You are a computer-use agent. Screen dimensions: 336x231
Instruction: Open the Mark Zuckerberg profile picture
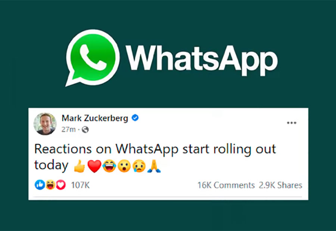coord(45,124)
